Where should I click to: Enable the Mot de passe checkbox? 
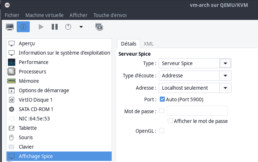pos(162,111)
